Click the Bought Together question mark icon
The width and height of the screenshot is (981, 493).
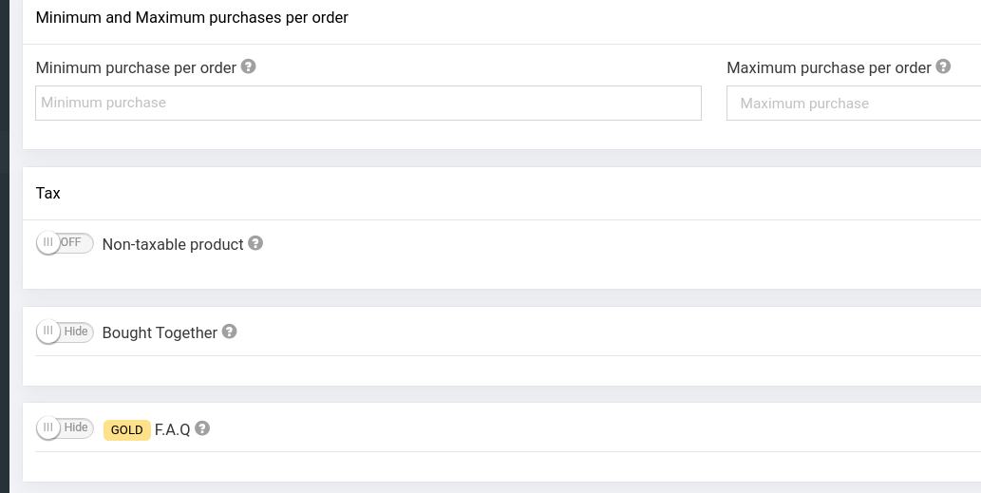click(229, 332)
